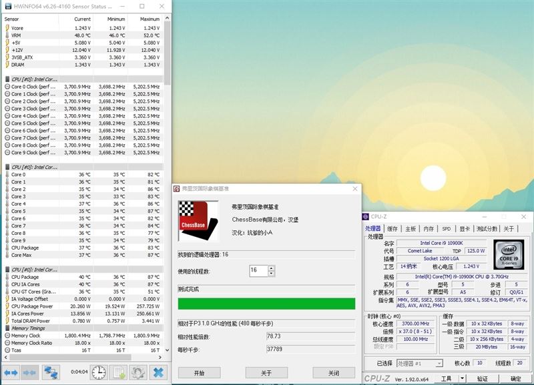Click the Sensor column header in HWiNFO
Screen dimensions: 534x385
[x=31, y=19]
